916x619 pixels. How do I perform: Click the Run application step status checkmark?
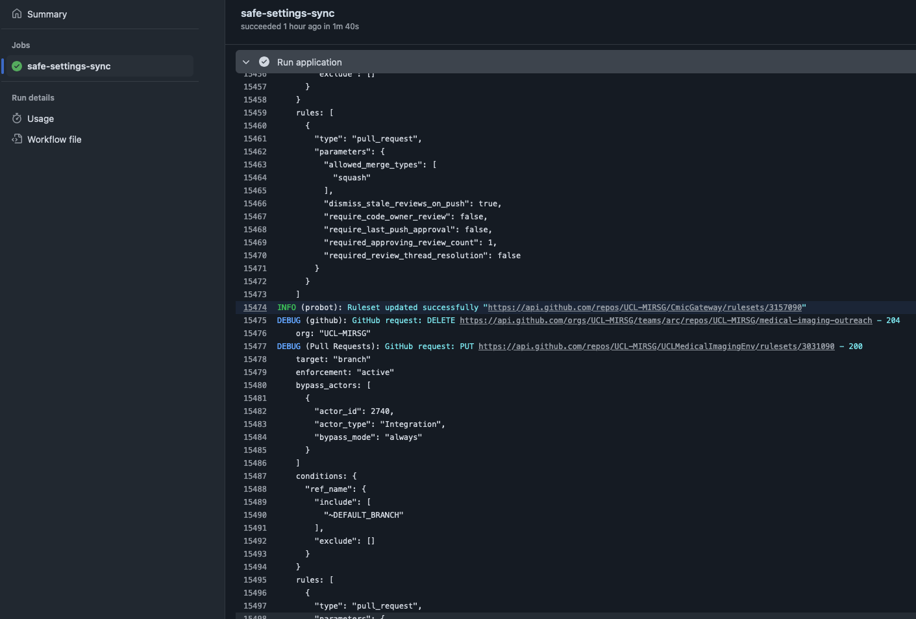coord(264,62)
